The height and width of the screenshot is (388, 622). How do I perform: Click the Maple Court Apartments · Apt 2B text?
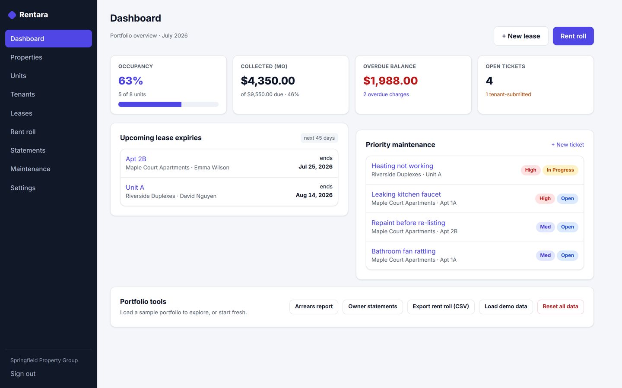414,232
